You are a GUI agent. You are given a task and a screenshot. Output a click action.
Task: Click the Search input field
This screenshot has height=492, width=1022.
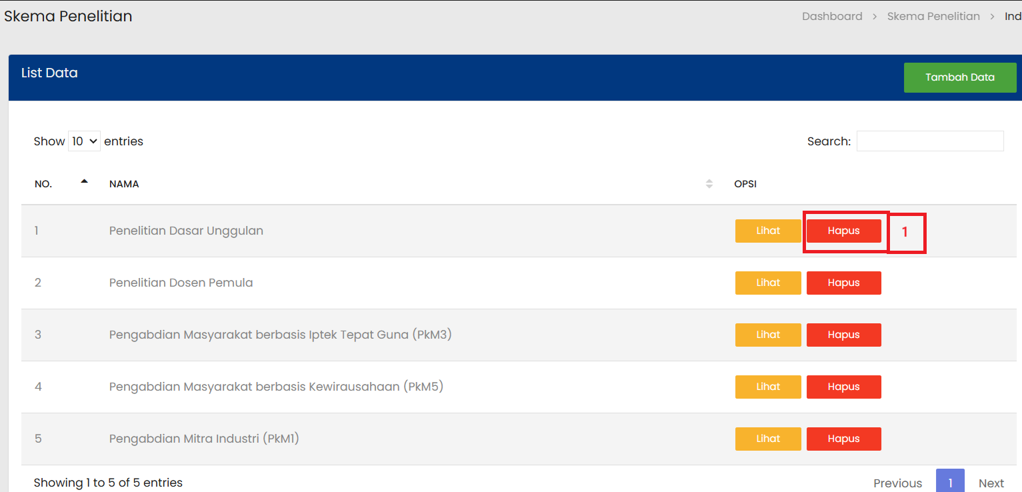pyautogui.click(x=929, y=141)
